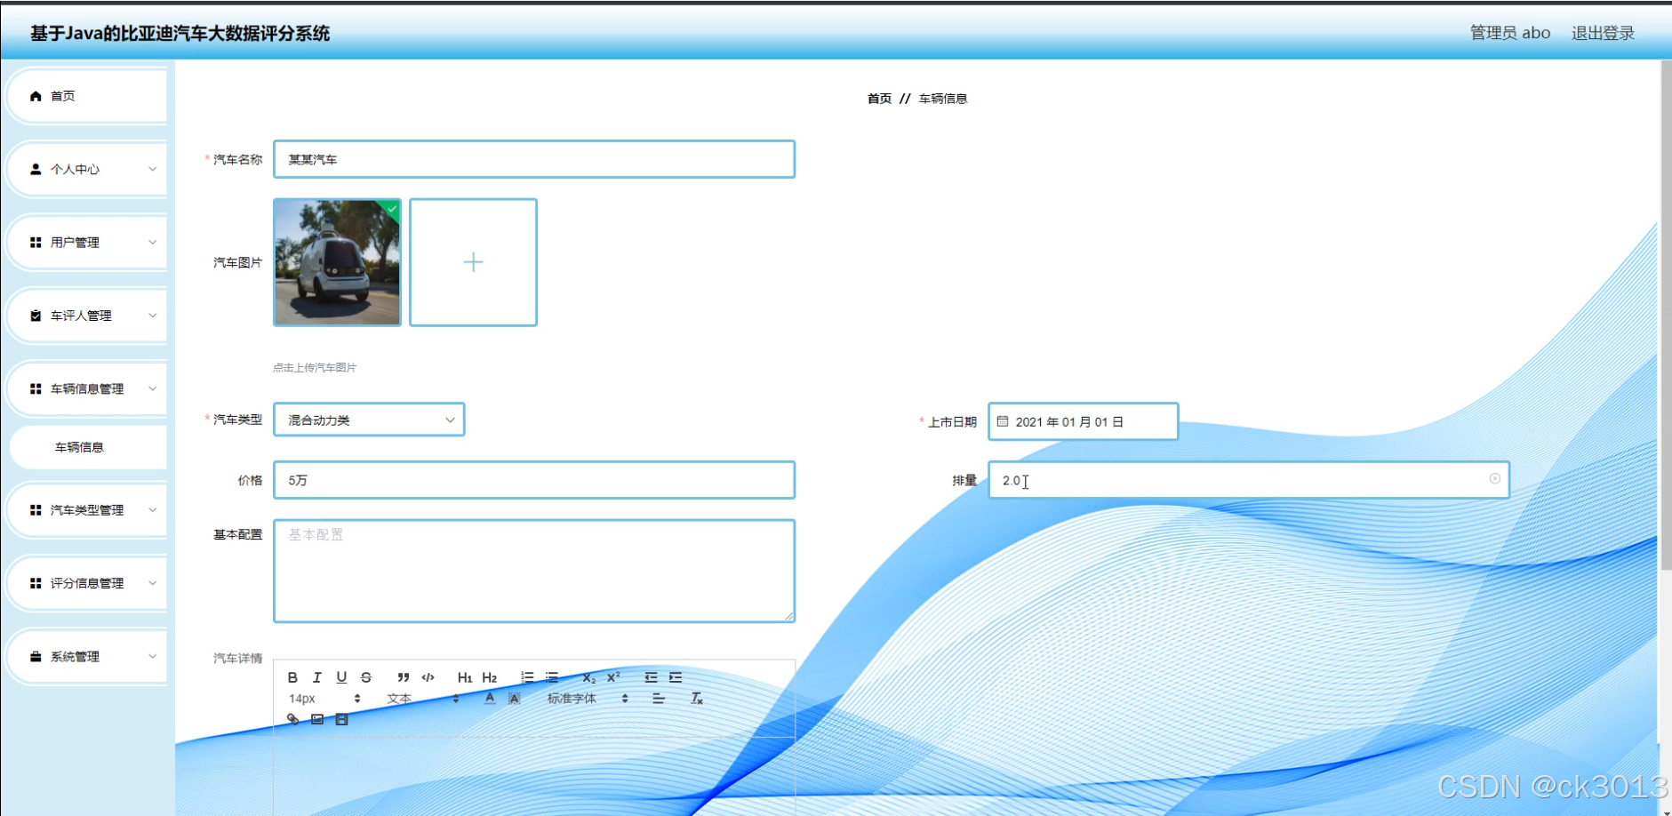1672x816 pixels.
Task: Toggle bold formatting in editor
Action: coord(292,677)
